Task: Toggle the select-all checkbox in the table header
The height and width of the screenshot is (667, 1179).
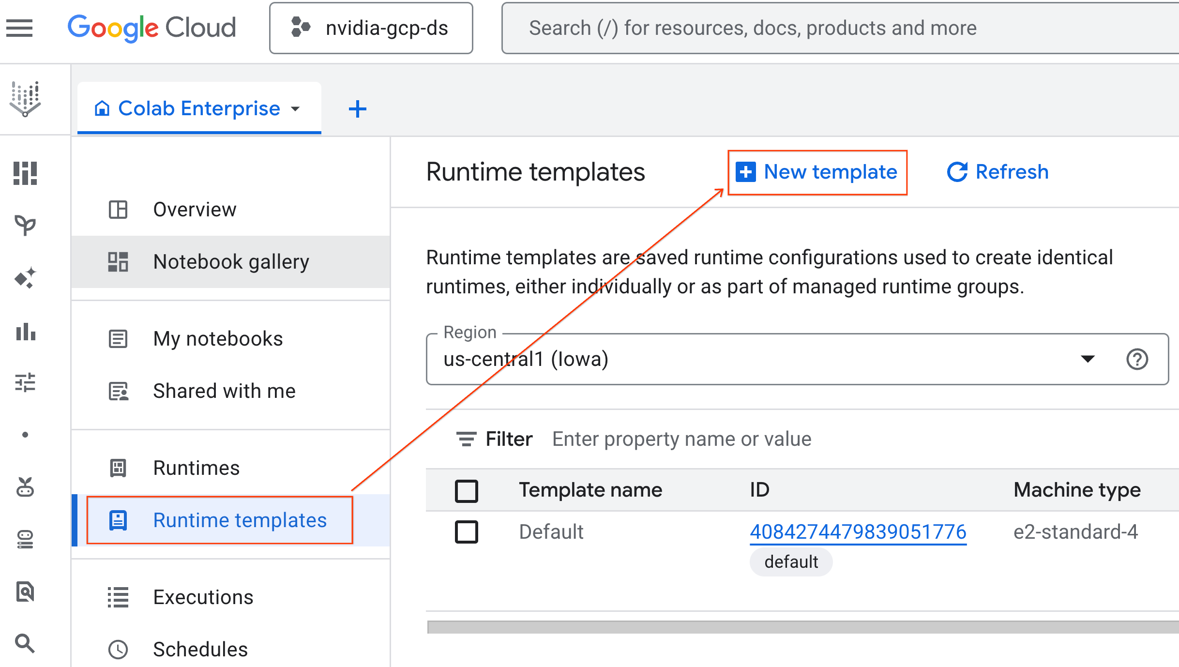Action: pos(467,490)
